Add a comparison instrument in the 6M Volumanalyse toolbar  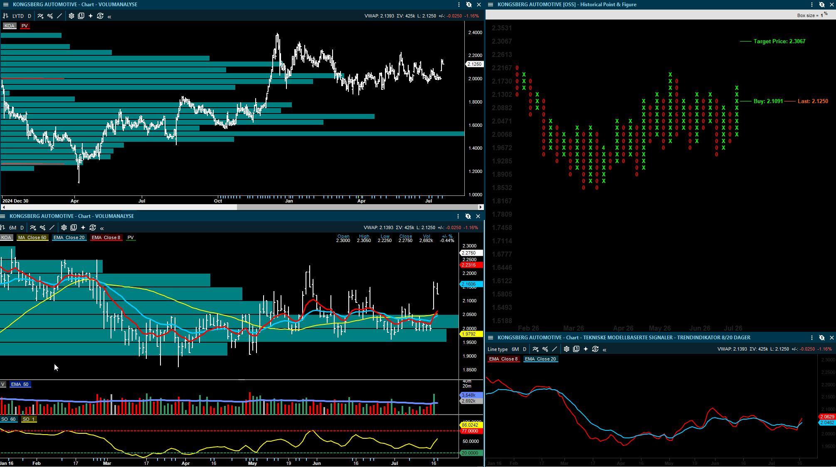[x=42, y=227]
